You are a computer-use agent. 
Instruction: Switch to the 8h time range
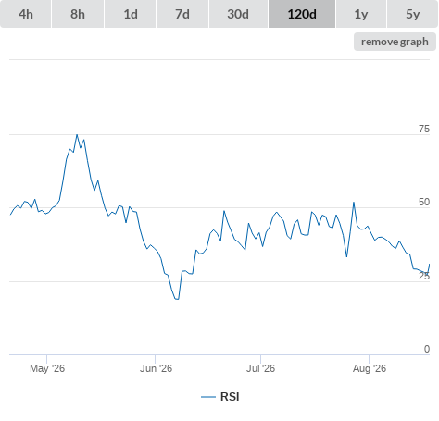tap(78, 14)
